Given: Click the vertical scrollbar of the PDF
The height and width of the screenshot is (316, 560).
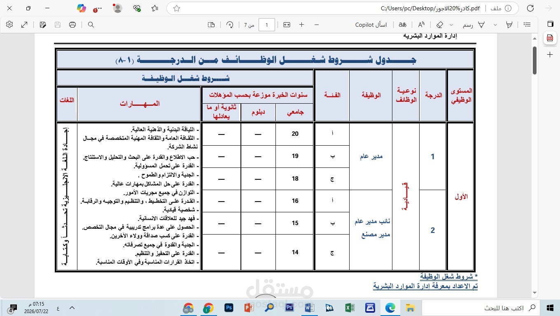Looking at the screenshot, I should [535, 60].
